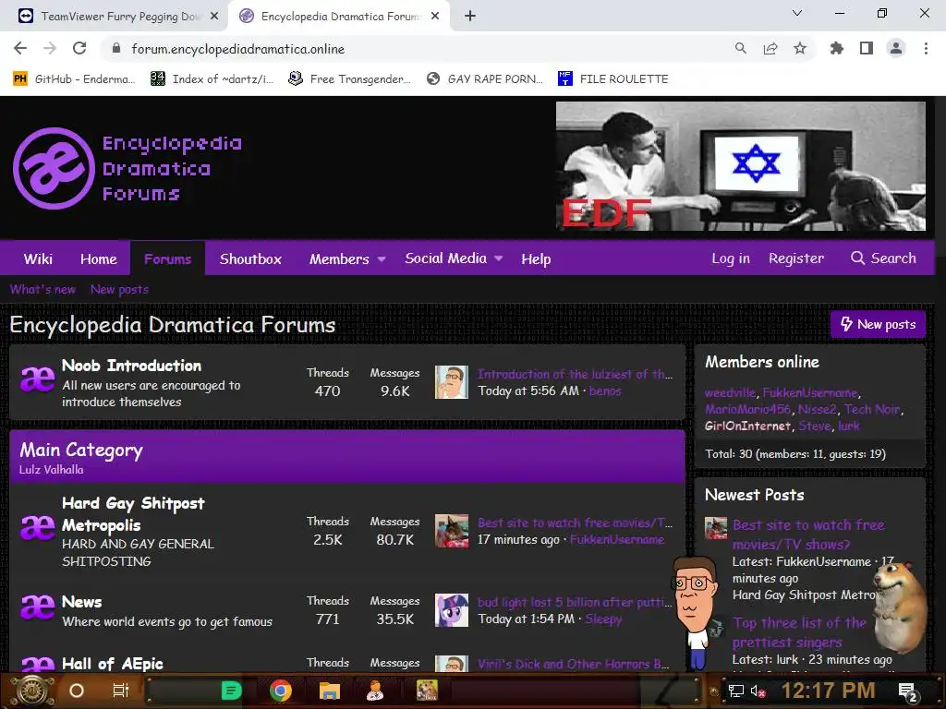Screen dimensions: 946x709
Task: Open the zoom magnifier icon in address bar
Action: coord(740,48)
